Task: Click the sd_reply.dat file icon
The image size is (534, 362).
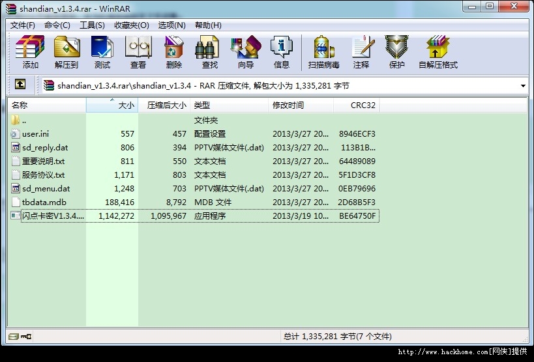Action: pyautogui.click(x=16, y=147)
